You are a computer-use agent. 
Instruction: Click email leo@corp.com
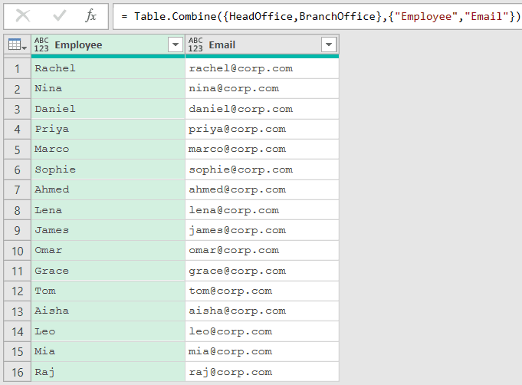(231, 331)
